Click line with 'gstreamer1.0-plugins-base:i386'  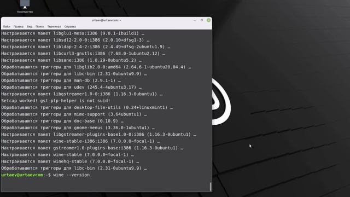[x=92, y=148]
